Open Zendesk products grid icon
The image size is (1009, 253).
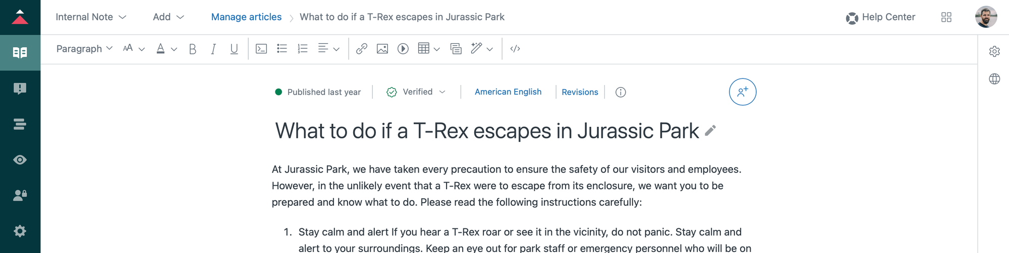946,17
